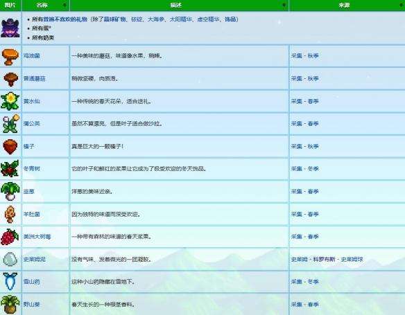Image resolution: width=405 pixels, height=315 pixels.
Task: Click 秋季 link in the 榛子 row
Action: 313,146
